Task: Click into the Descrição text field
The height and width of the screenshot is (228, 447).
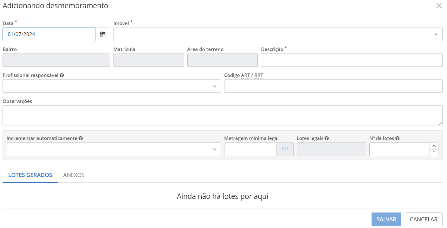Action: coord(352,60)
